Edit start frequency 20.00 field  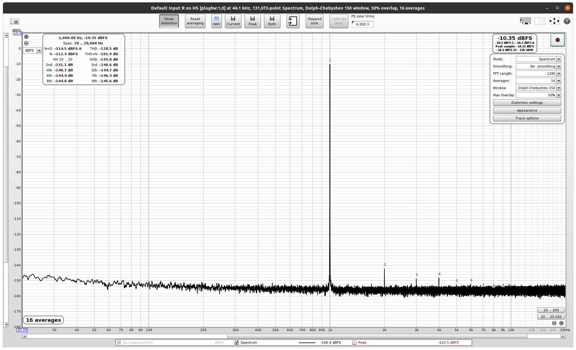[x=22, y=330]
